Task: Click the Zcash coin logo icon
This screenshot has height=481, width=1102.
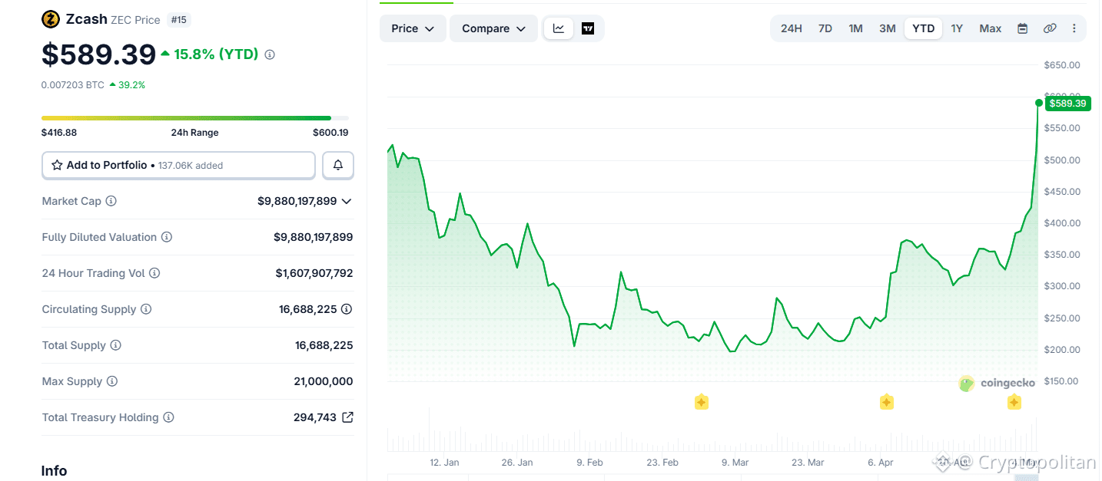Action: click(51, 20)
